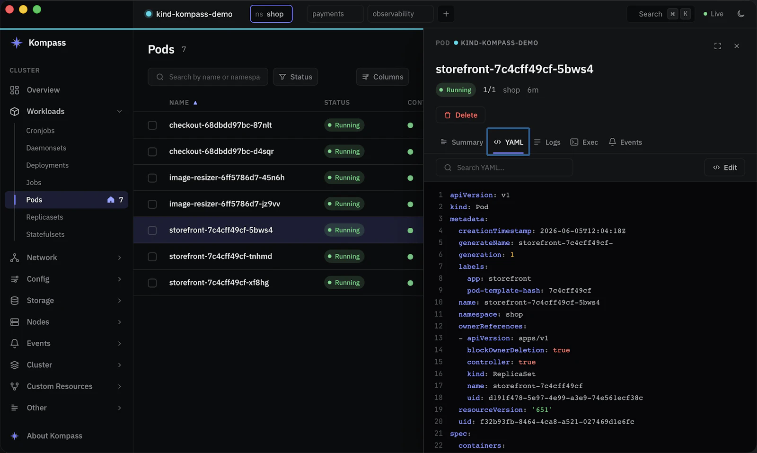
Task: Click the Workloads cube icon
Action: [15, 111]
